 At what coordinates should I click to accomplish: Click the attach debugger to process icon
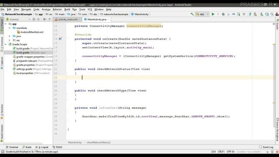click(x=239, y=14)
